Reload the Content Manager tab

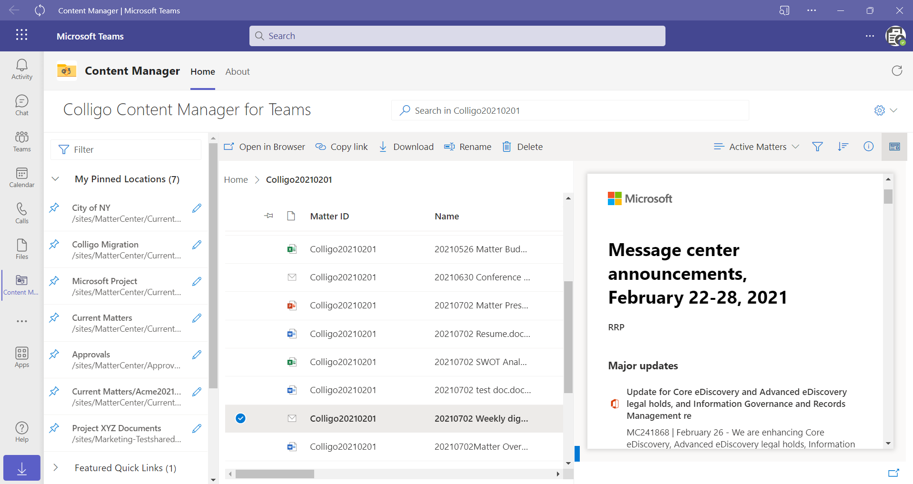pos(897,71)
